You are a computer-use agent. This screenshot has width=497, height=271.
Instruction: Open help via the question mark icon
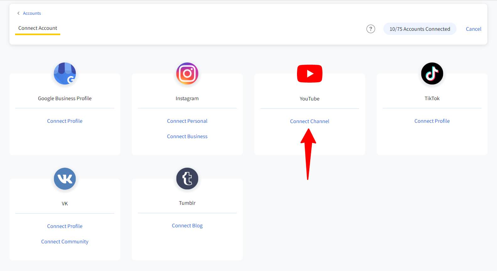371,29
